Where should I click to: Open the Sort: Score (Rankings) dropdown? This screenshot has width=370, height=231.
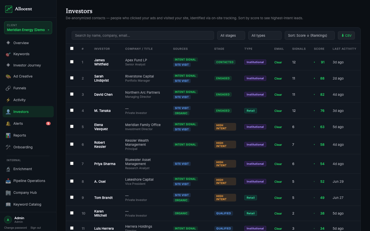310,35
